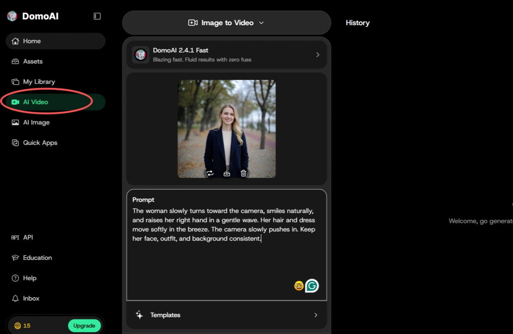Click the Help question mark icon
513x334 pixels.
[x=15, y=278]
